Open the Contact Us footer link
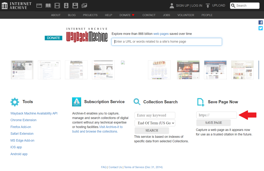Viewport: 264px width, 171px height. point(115,167)
